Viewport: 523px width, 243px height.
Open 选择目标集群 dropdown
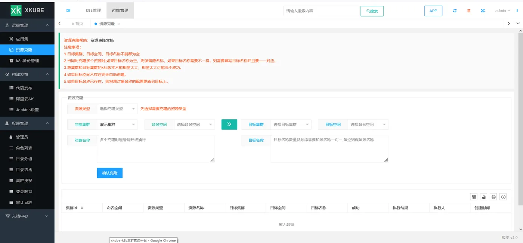pos(291,124)
